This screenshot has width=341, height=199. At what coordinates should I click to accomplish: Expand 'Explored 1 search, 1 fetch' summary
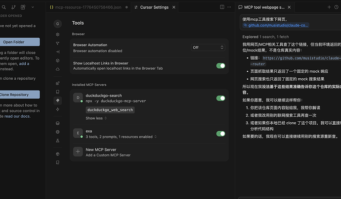coord(265,37)
